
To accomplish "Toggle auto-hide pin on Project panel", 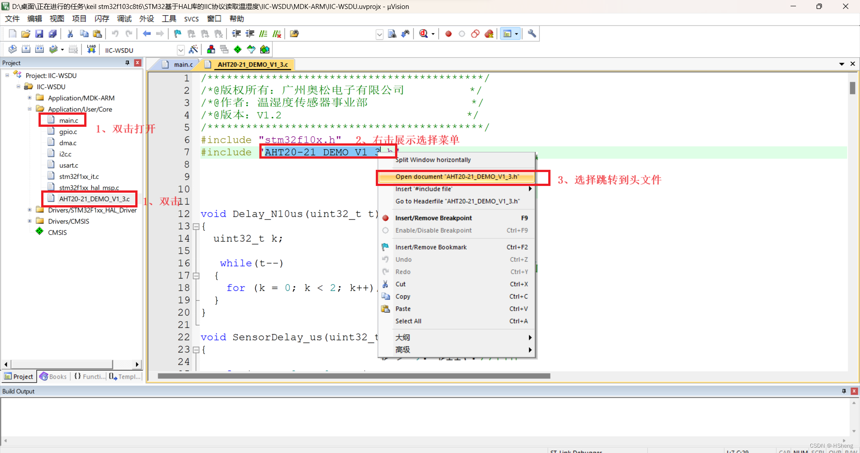I will [128, 63].
